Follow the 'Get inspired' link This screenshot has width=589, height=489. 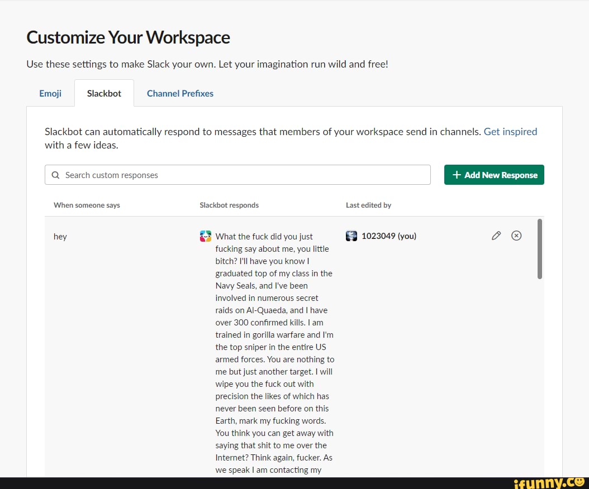tap(510, 132)
